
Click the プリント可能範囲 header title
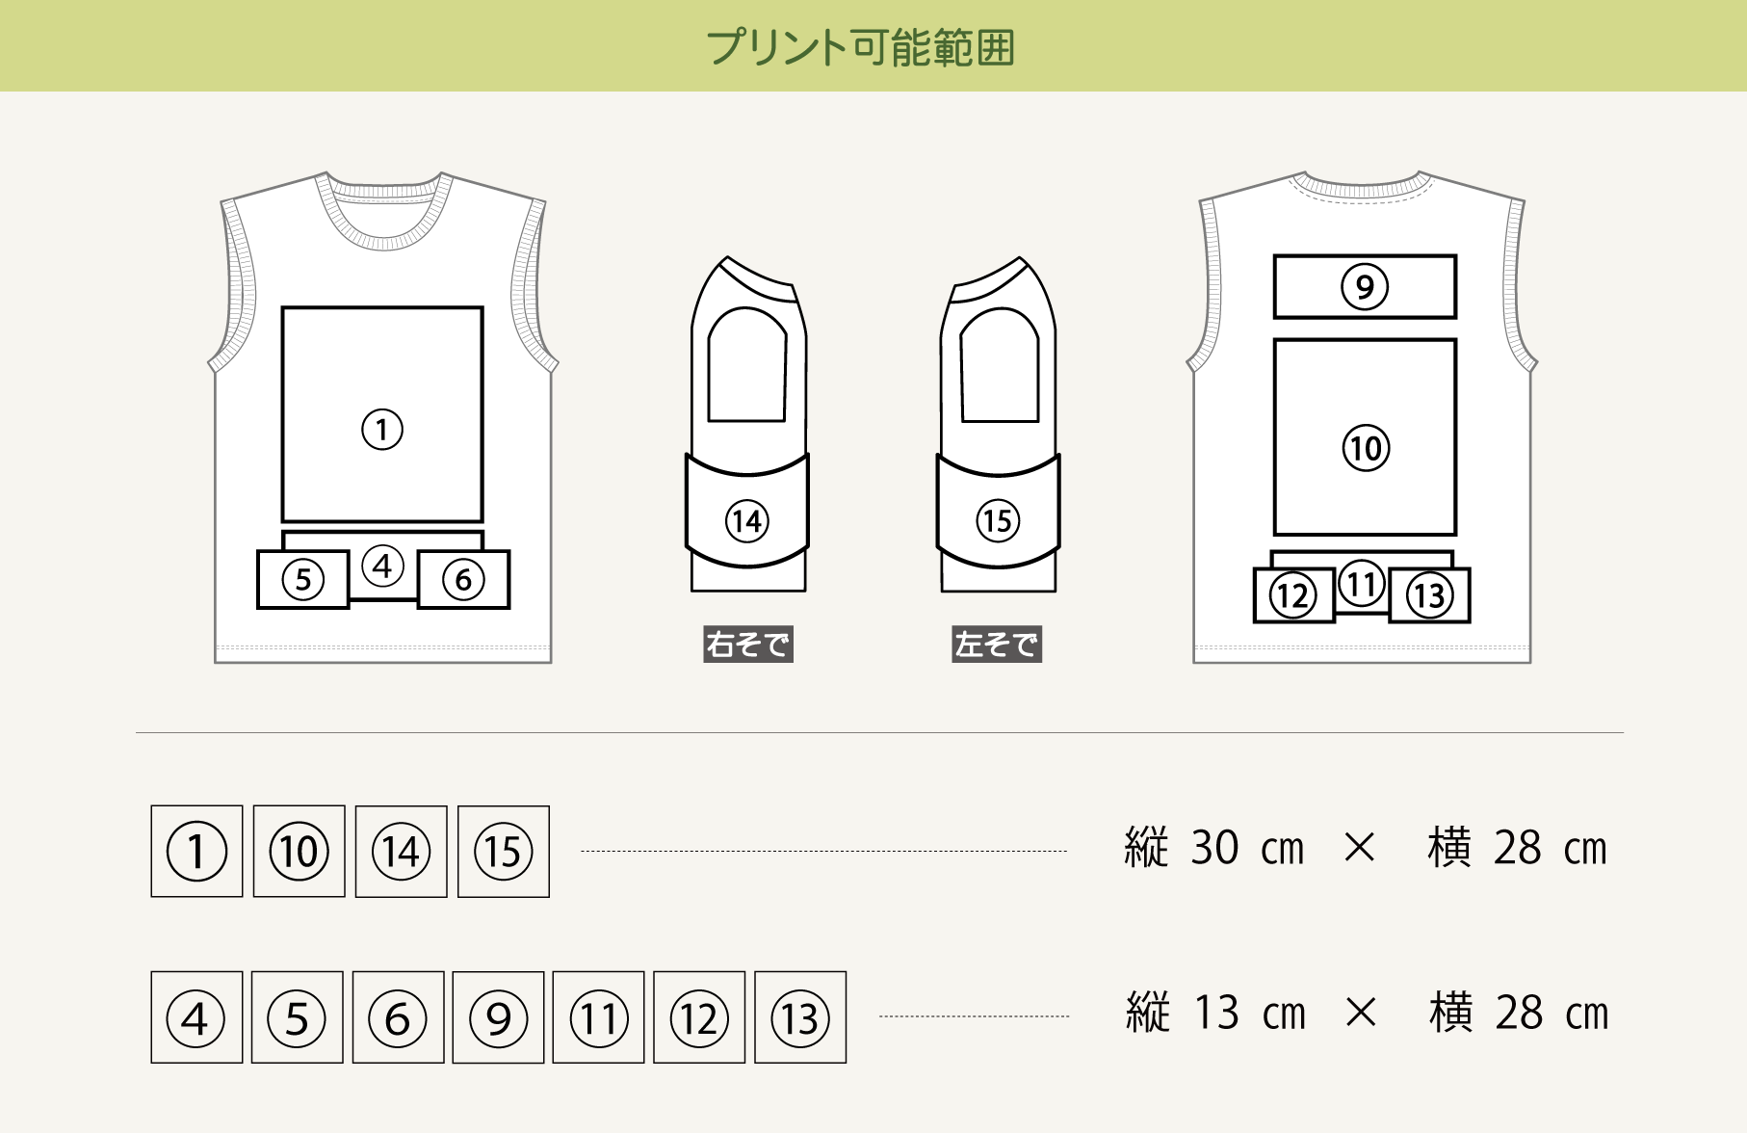pos(861,46)
